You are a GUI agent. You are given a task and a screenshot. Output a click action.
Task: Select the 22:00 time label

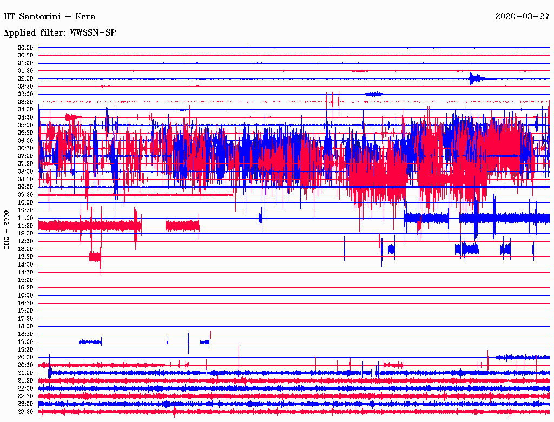point(25,389)
